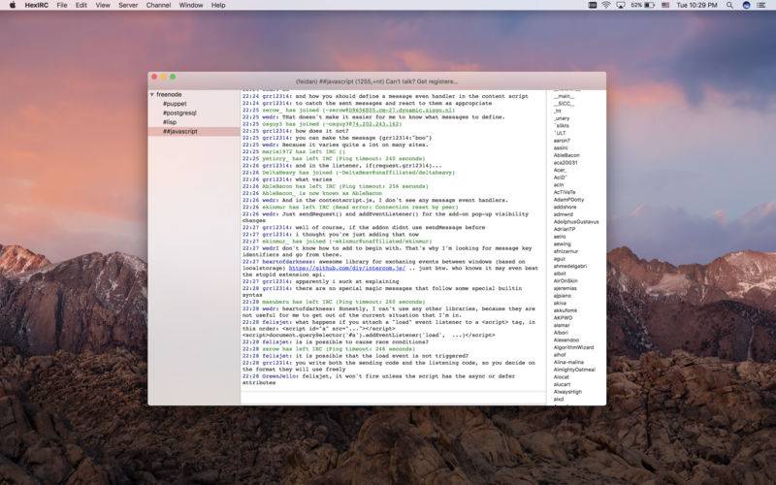The image size is (776, 485).
Task: Click the leftmost dark menu bar extra icon
Action: coord(593,5)
